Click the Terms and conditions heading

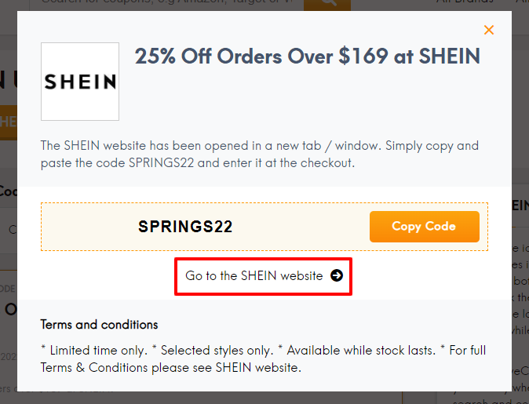pyautogui.click(x=99, y=325)
